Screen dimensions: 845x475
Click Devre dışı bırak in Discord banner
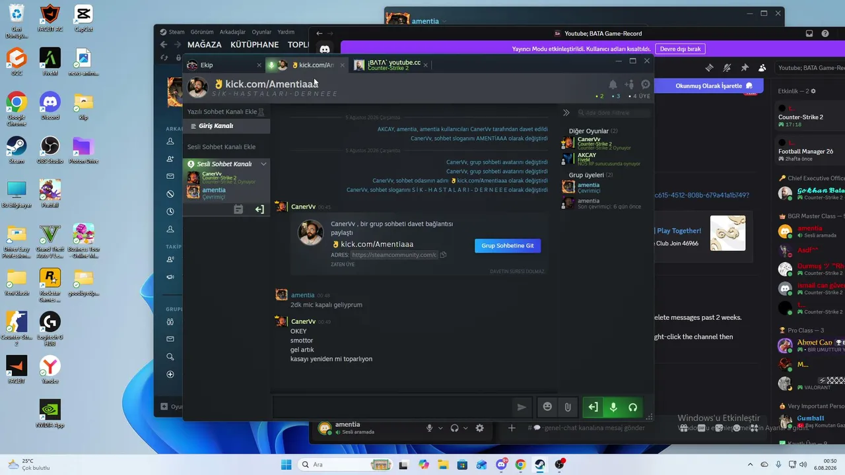click(x=680, y=49)
